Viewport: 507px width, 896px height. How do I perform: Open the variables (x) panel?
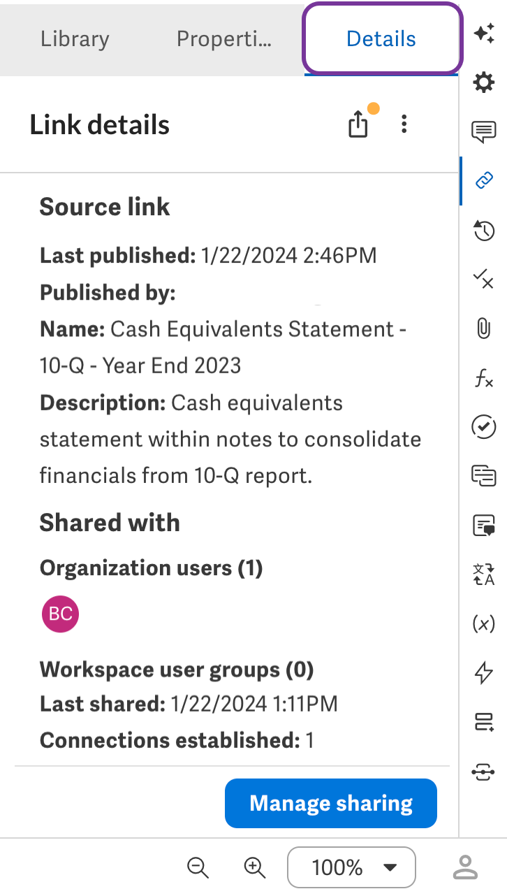484,623
